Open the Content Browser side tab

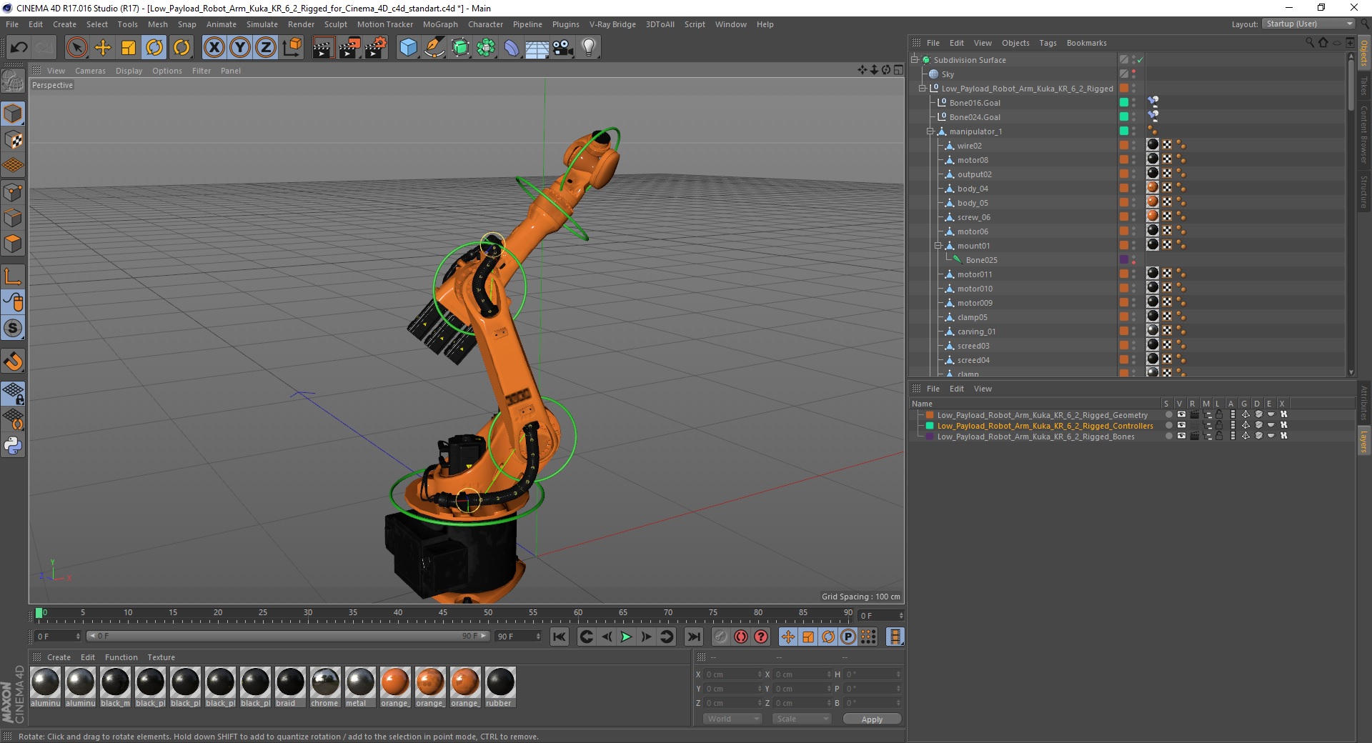coord(1364,134)
